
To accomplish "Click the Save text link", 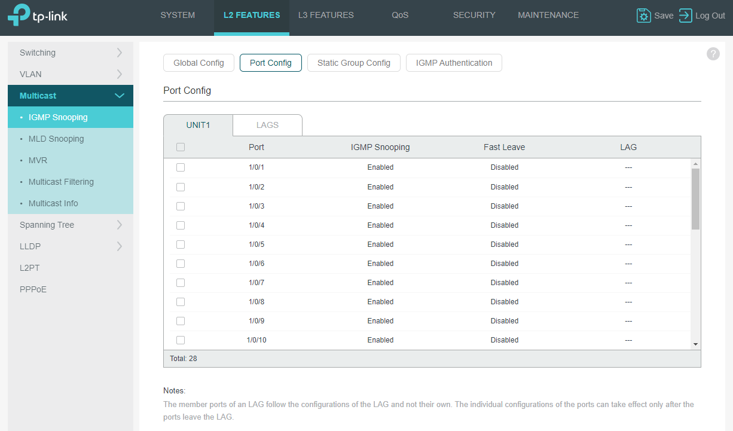I will [664, 16].
